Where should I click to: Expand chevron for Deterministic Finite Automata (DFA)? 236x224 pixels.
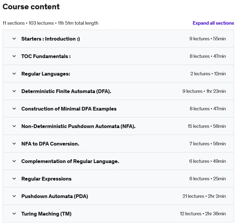click(14, 91)
